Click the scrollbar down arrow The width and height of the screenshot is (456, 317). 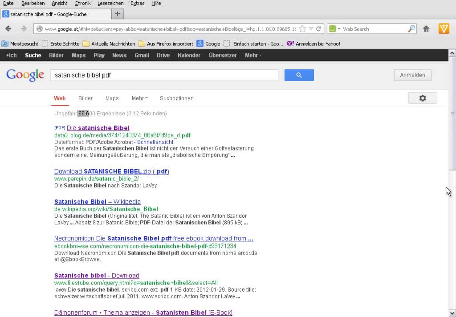452,313
